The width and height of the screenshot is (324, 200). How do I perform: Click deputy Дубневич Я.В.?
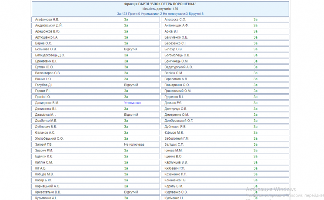click(x=175, y=127)
